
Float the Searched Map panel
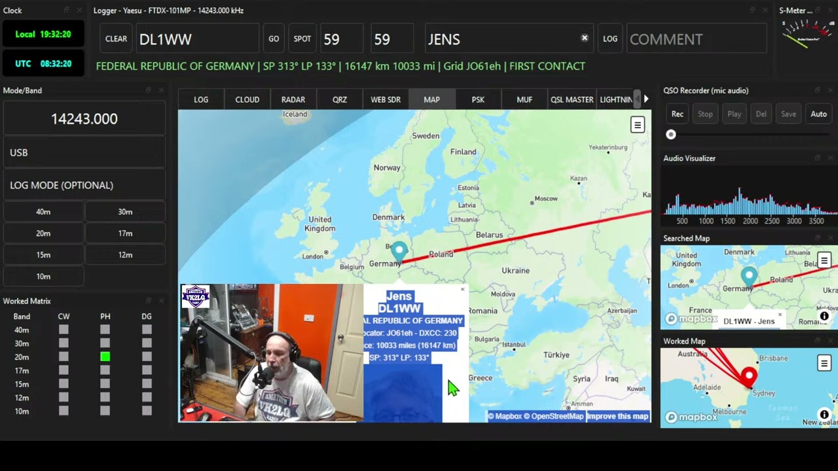[x=817, y=238]
